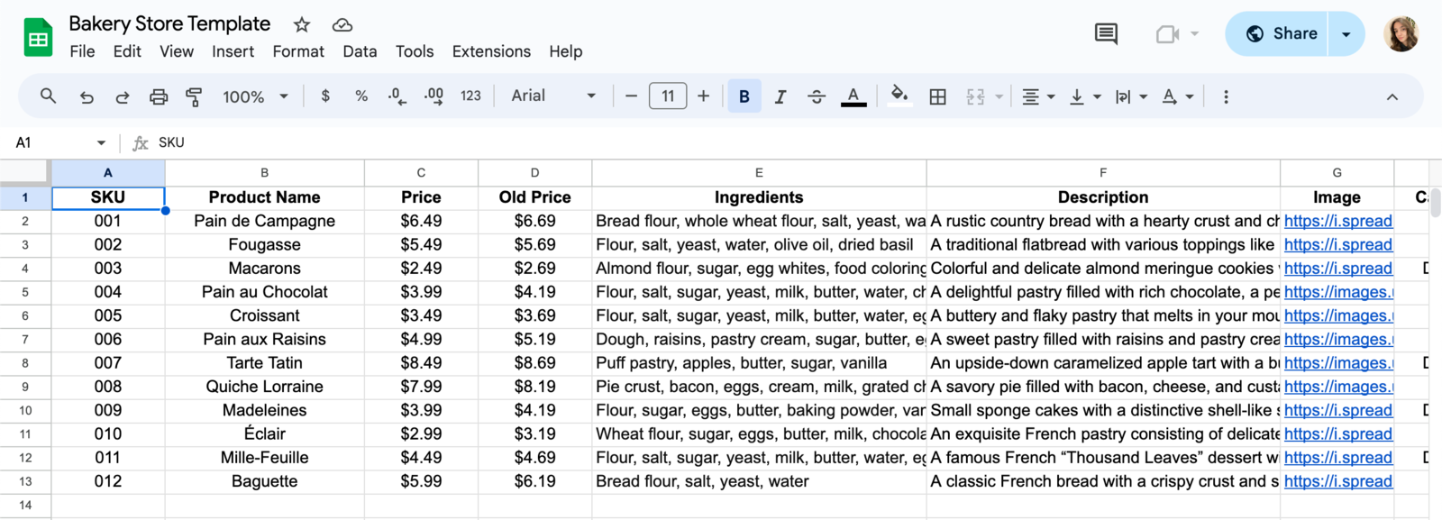Open the Arial font dropdown

click(553, 96)
